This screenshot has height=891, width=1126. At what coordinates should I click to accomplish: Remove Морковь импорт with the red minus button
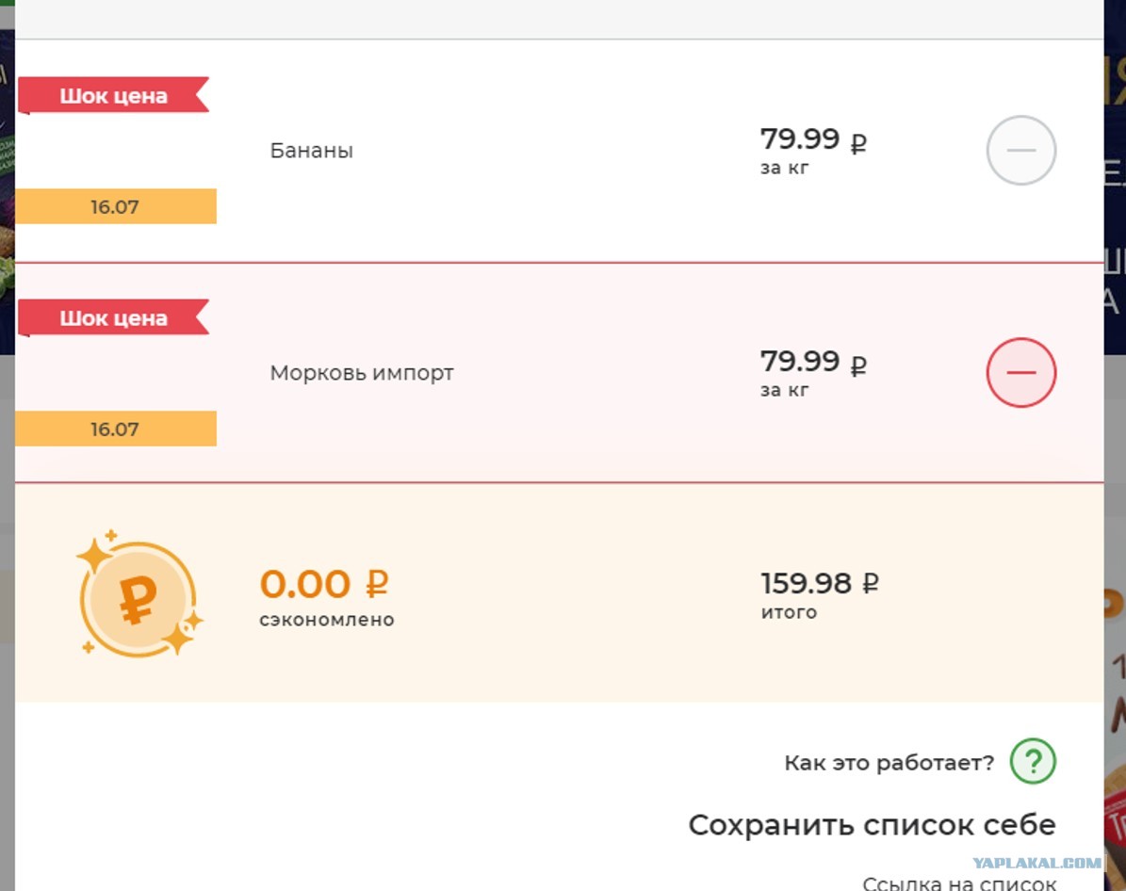1020,373
